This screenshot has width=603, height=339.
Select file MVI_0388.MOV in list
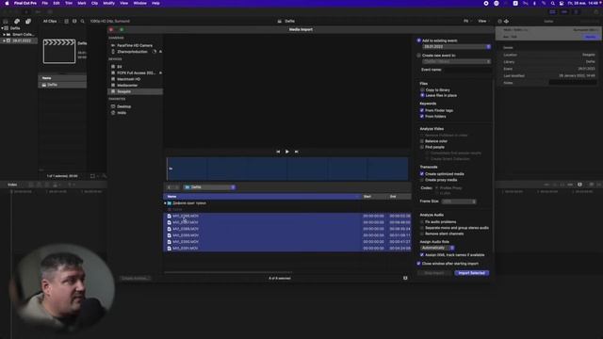click(287, 229)
